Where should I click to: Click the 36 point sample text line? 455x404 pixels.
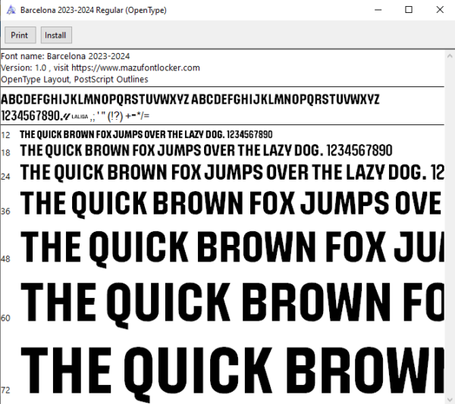click(x=231, y=203)
